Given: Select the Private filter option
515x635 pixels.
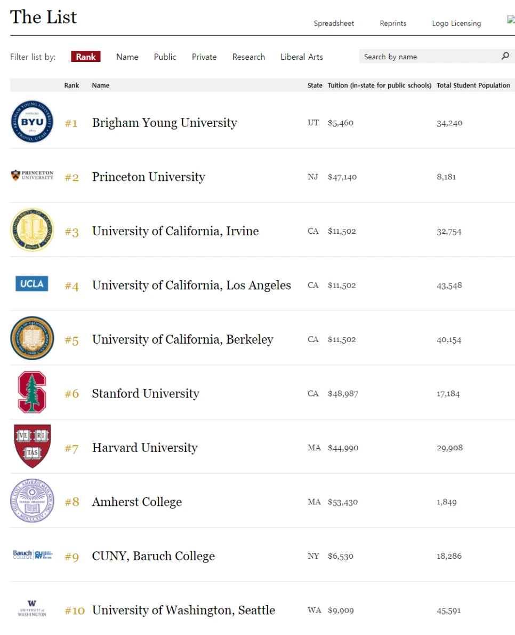Looking at the screenshot, I should (x=204, y=57).
